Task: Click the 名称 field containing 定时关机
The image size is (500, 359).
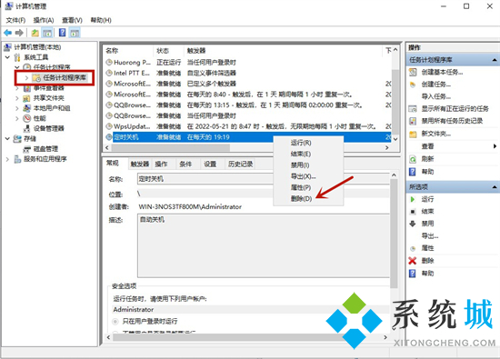Action: pyautogui.click(x=264, y=179)
